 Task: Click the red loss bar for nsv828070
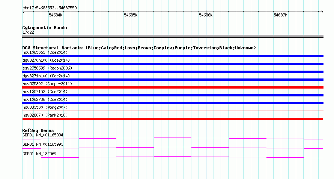coord(173,119)
